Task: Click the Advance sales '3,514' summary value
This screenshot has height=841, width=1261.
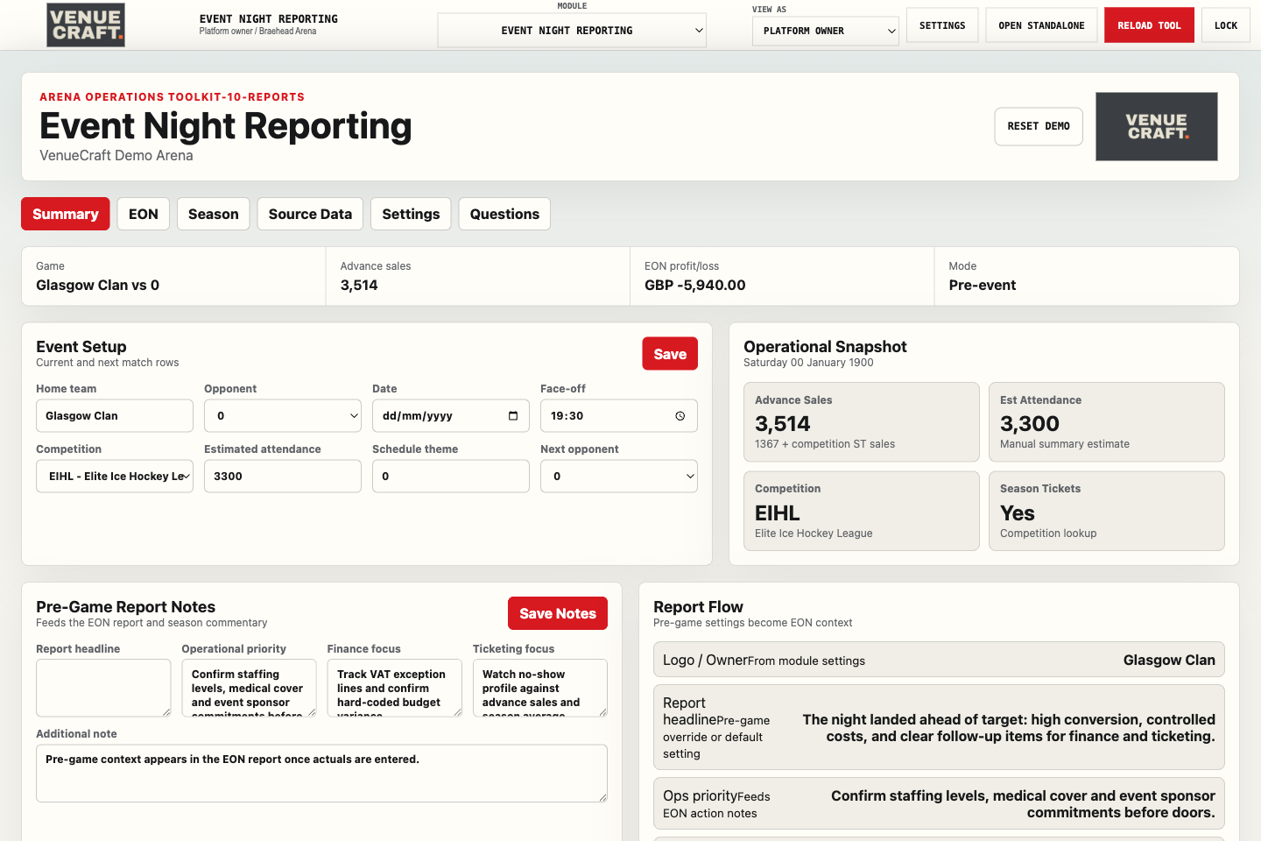Action: [359, 285]
